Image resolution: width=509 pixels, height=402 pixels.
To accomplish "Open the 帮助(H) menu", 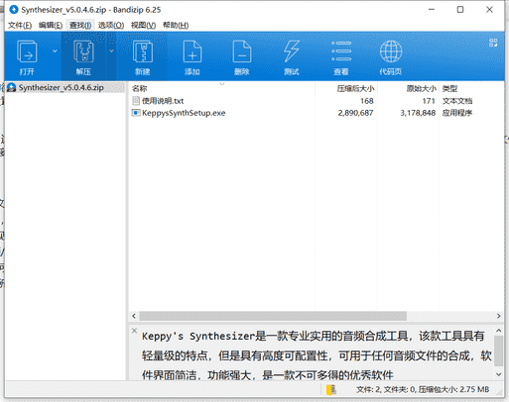I will click(176, 25).
